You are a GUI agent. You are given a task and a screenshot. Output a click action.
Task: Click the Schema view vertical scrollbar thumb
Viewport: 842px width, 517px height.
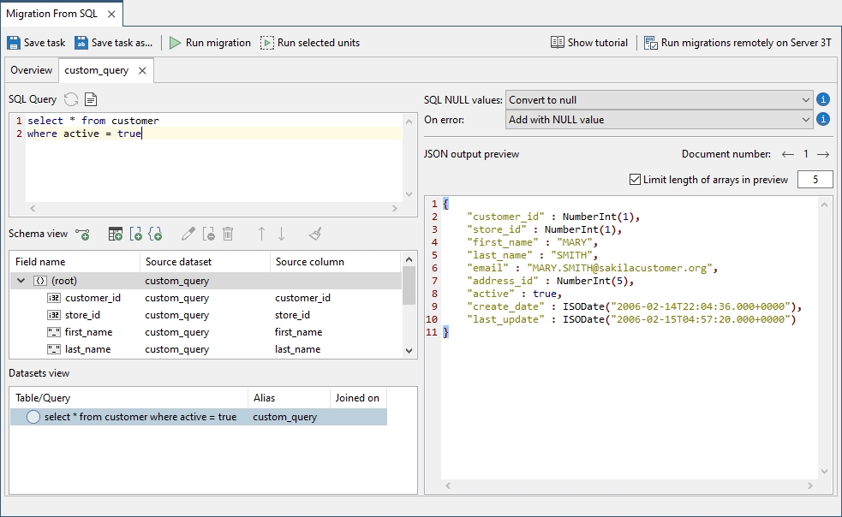[x=409, y=286]
